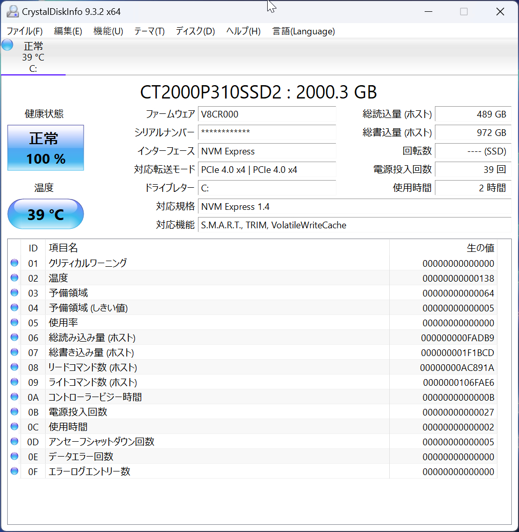Click status orb beside 電源投入回数 attribute row
Image resolution: width=519 pixels, height=532 pixels.
click(14, 412)
